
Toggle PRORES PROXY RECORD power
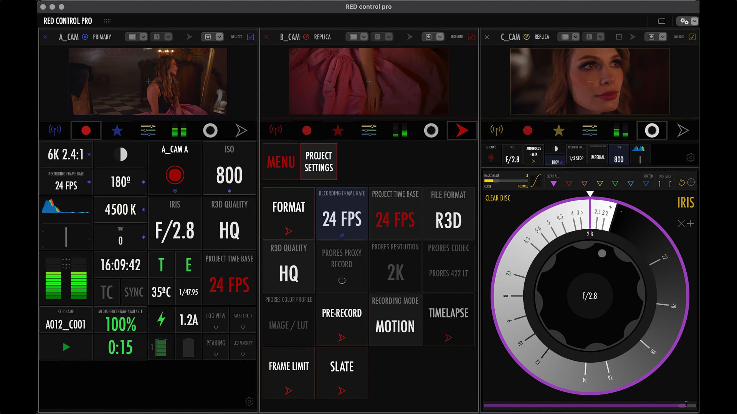tap(342, 280)
